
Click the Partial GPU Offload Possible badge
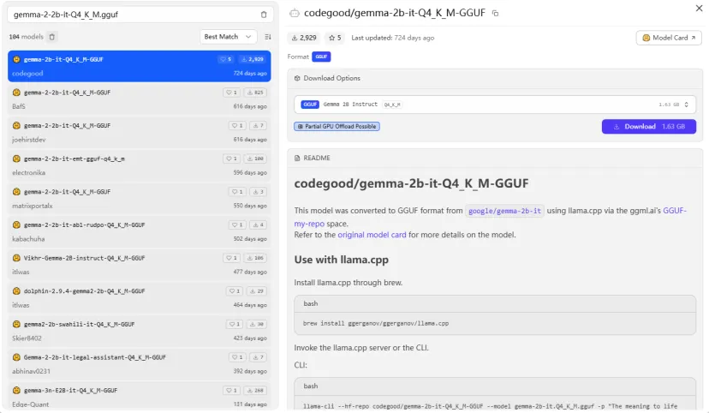click(x=337, y=127)
